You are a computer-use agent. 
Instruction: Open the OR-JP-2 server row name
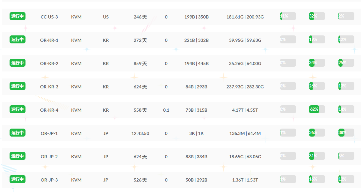tap(49, 157)
